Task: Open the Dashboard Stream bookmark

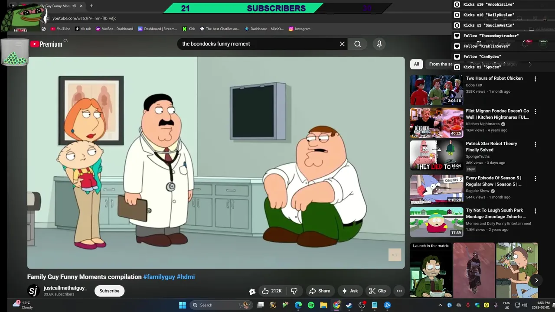Action: 157,29
